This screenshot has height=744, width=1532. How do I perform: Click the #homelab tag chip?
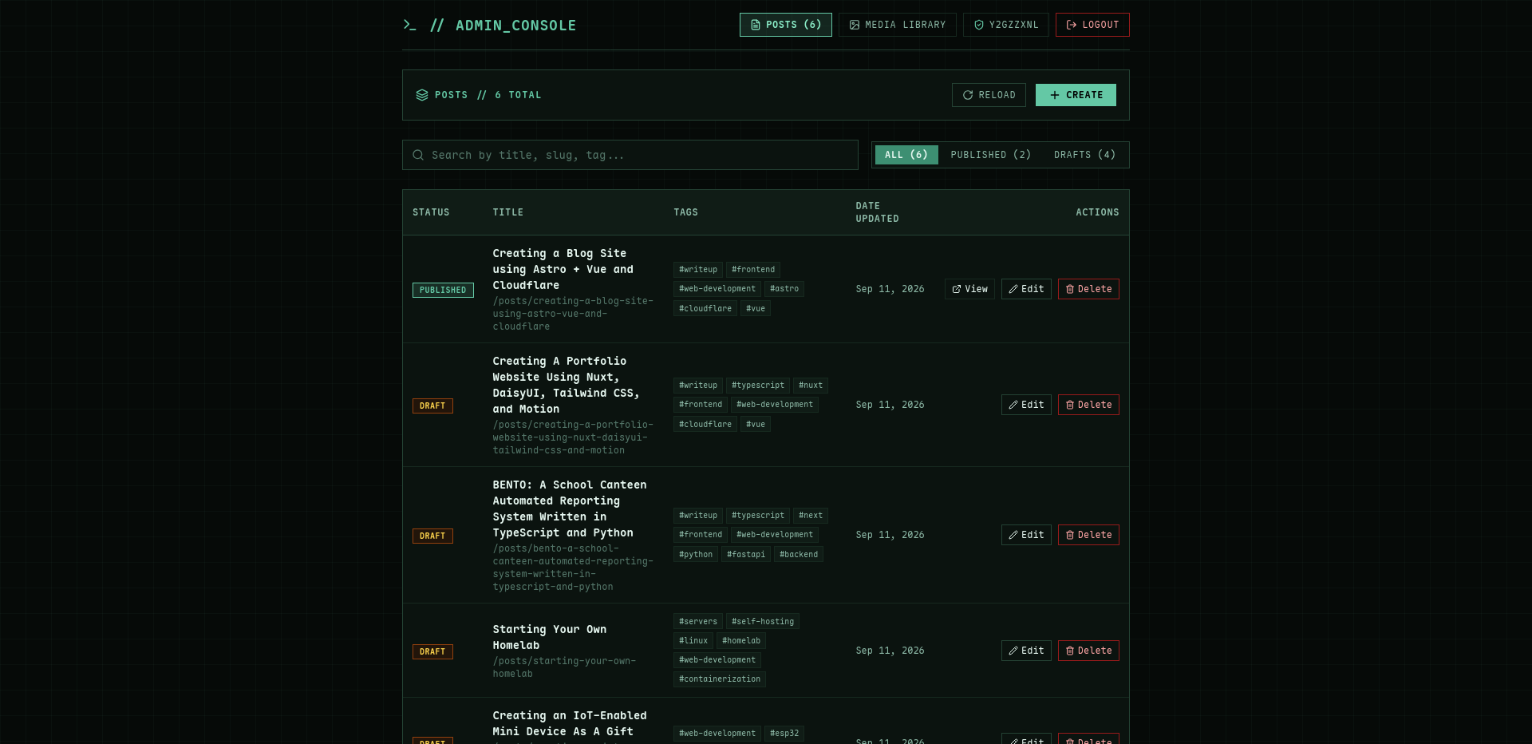(741, 640)
